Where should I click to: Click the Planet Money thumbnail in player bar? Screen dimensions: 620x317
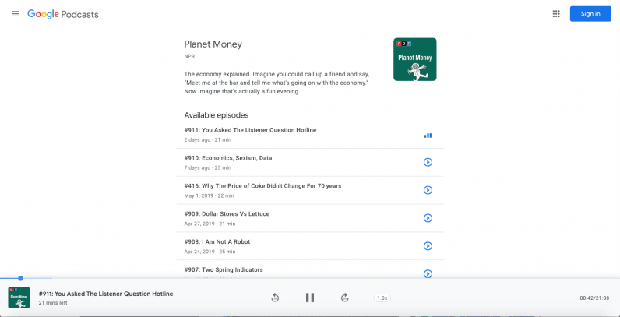pyautogui.click(x=19, y=298)
